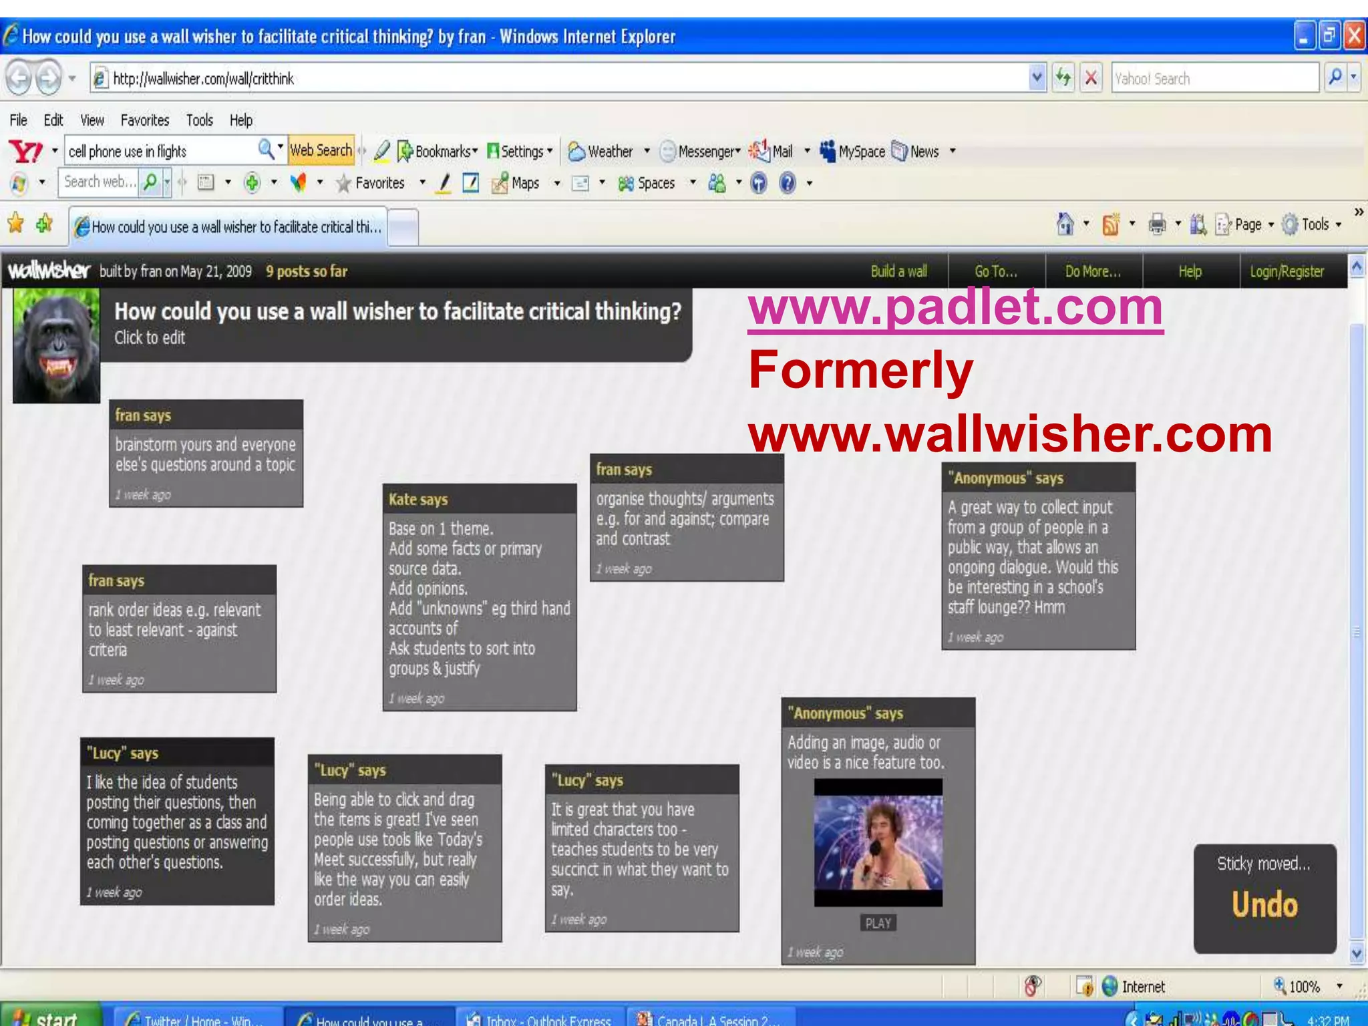Screen dimensions: 1368x1026
Task: Click the wall title to edit it
Action: point(397,311)
